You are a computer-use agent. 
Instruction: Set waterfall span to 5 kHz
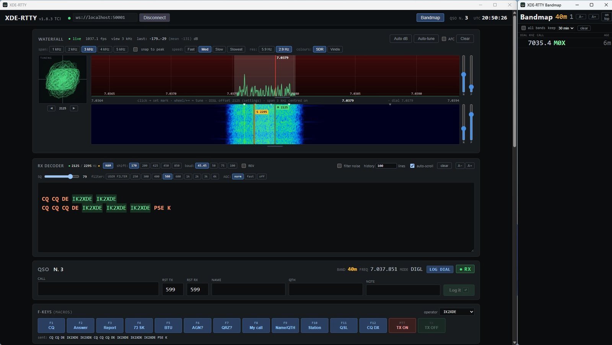pyautogui.click(x=121, y=49)
